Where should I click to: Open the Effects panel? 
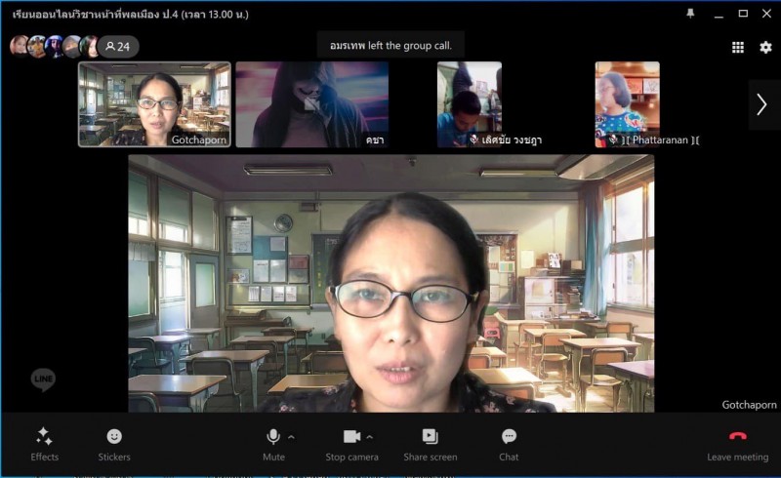point(44,444)
